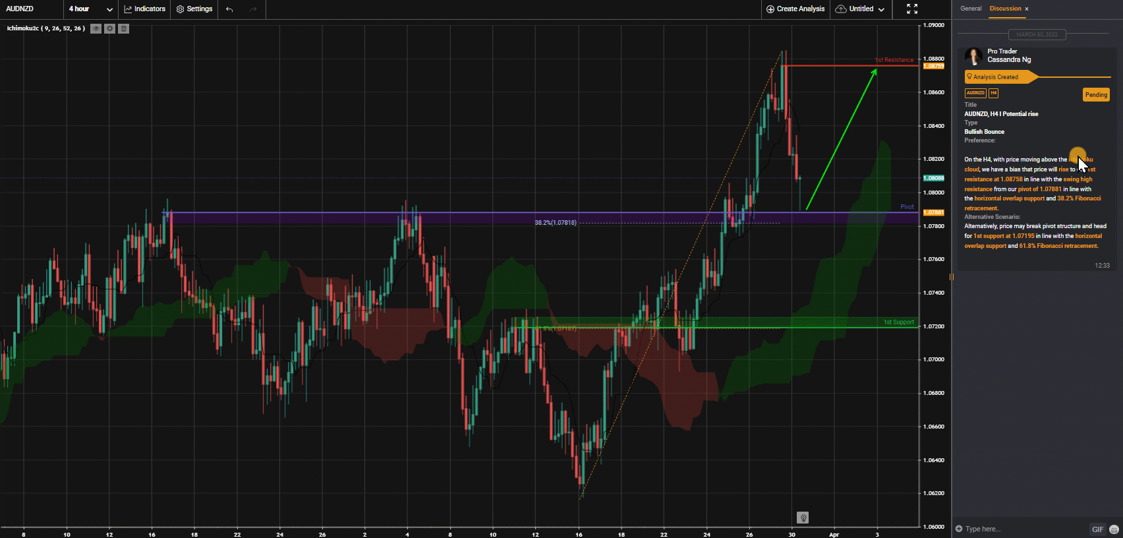Image resolution: width=1123 pixels, height=538 pixels.
Task: Click the 12:33 message timestamp
Action: [x=1102, y=265]
